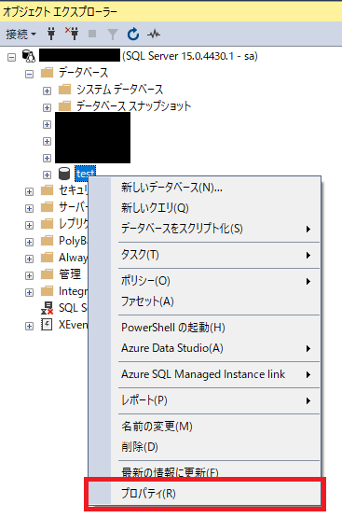Open the ポリシー(O) submenu

coord(204,281)
